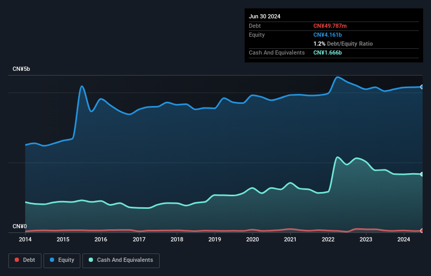
Task: Click the 2015 x-axis label
Action: (63, 239)
